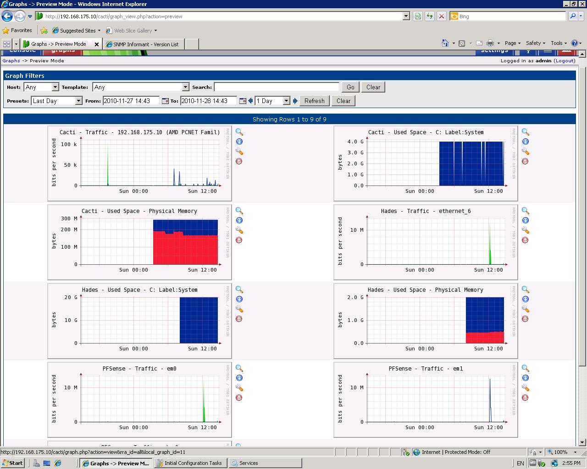Click page-top red arrow beside Cacti Traffic graph

pyautogui.click(x=239, y=161)
